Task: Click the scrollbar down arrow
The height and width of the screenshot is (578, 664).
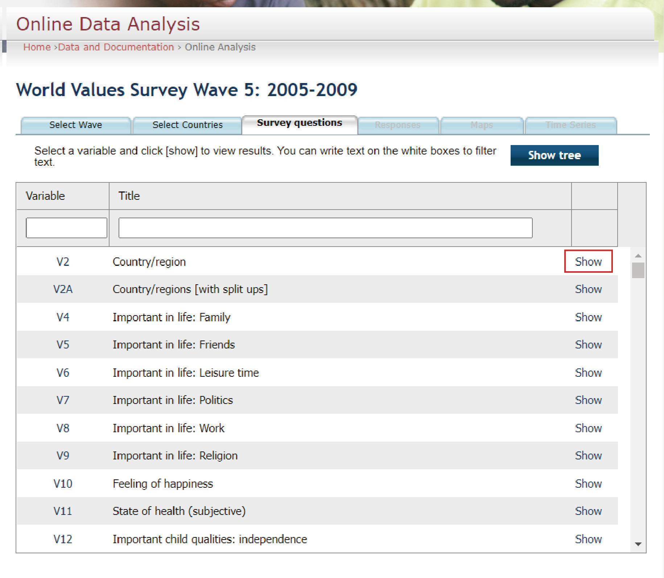Action: pos(638,544)
